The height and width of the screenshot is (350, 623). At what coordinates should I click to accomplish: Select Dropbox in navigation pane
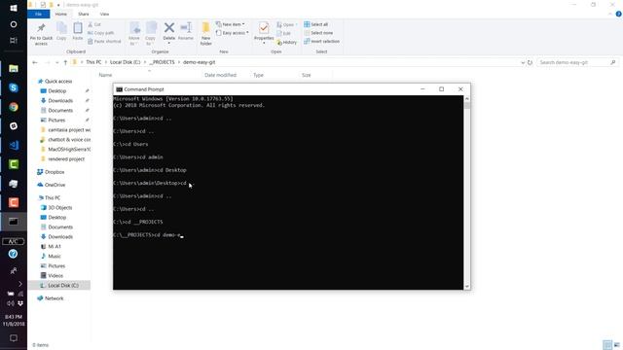(x=55, y=172)
